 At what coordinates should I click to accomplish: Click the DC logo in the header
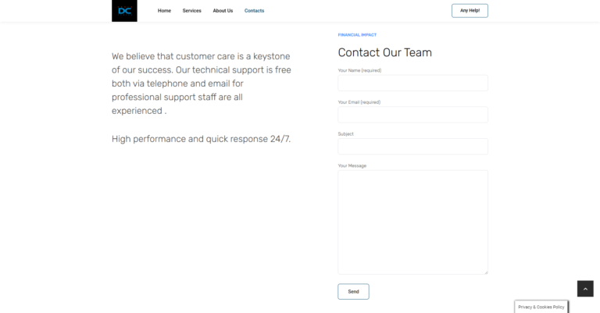coord(124,11)
